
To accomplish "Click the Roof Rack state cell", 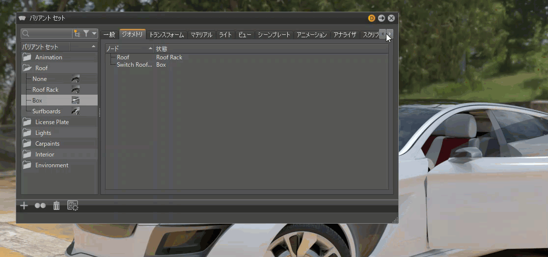I will click(169, 57).
